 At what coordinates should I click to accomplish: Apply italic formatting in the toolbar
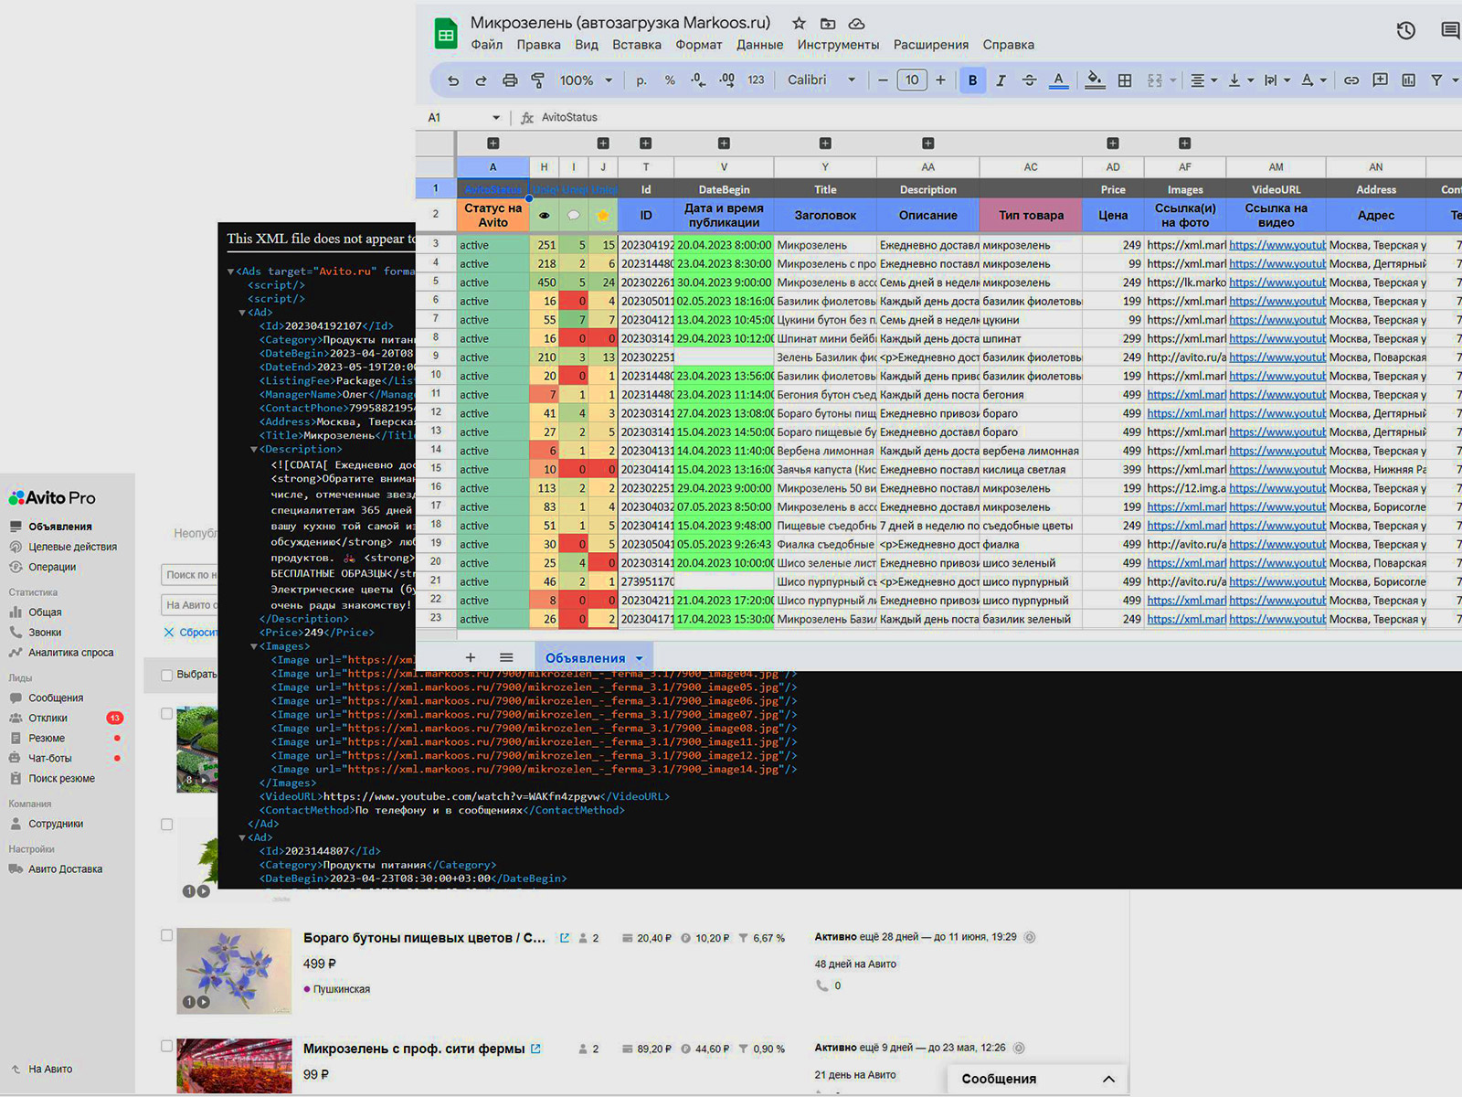1001,80
